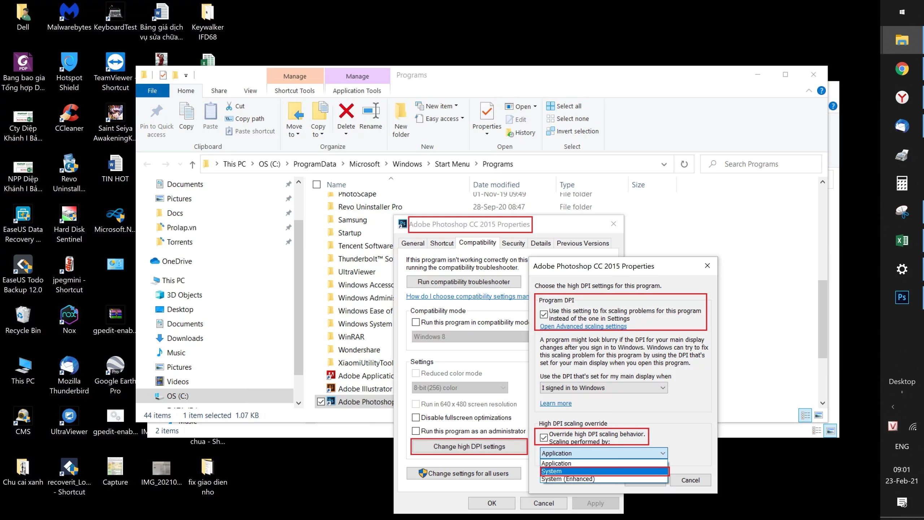Click the Rename icon in Organize group

tap(371, 111)
